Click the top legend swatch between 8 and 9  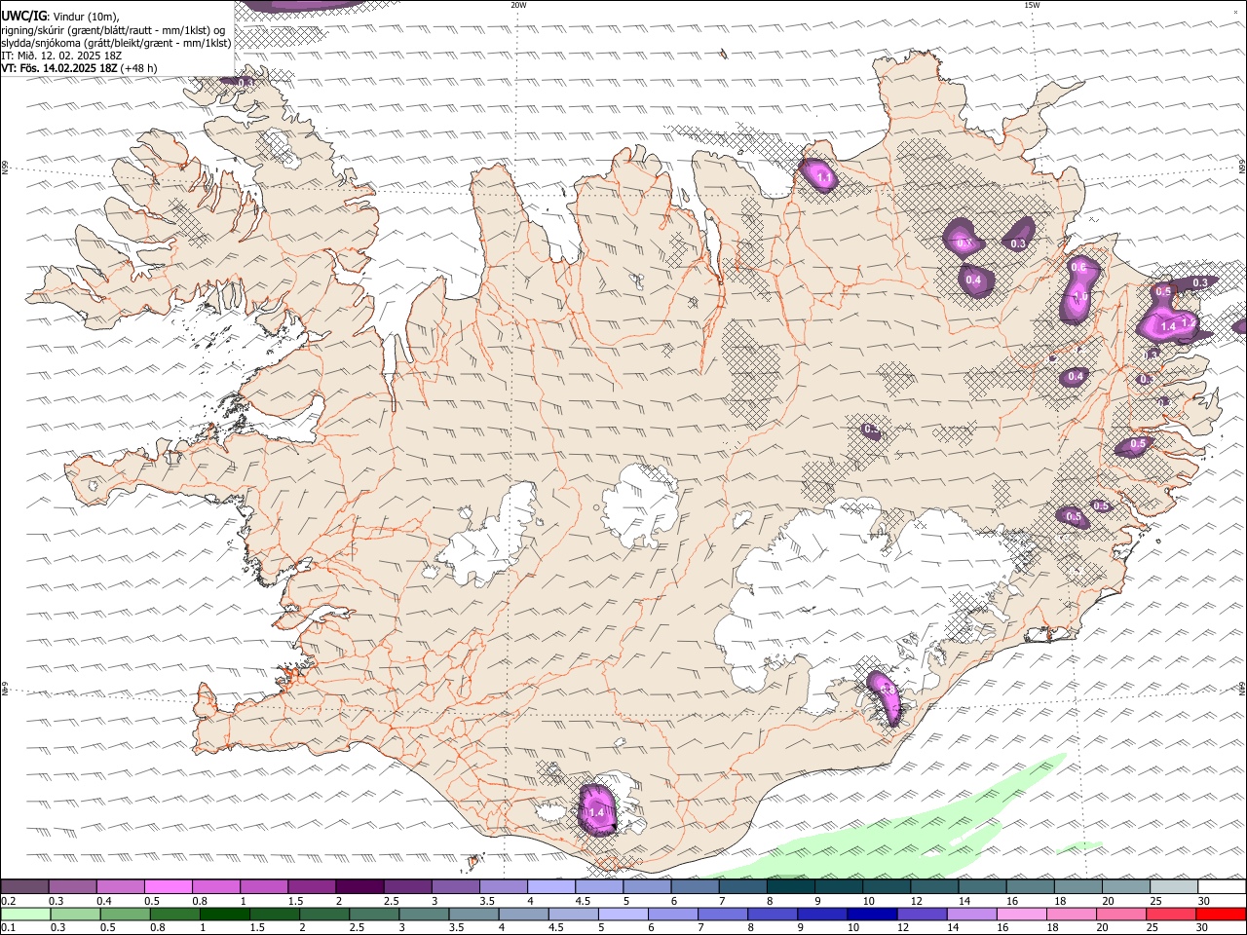790,887
